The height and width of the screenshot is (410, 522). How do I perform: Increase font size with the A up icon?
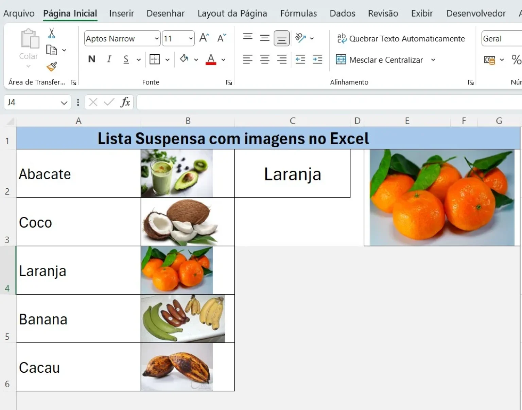pyautogui.click(x=204, y=38)
